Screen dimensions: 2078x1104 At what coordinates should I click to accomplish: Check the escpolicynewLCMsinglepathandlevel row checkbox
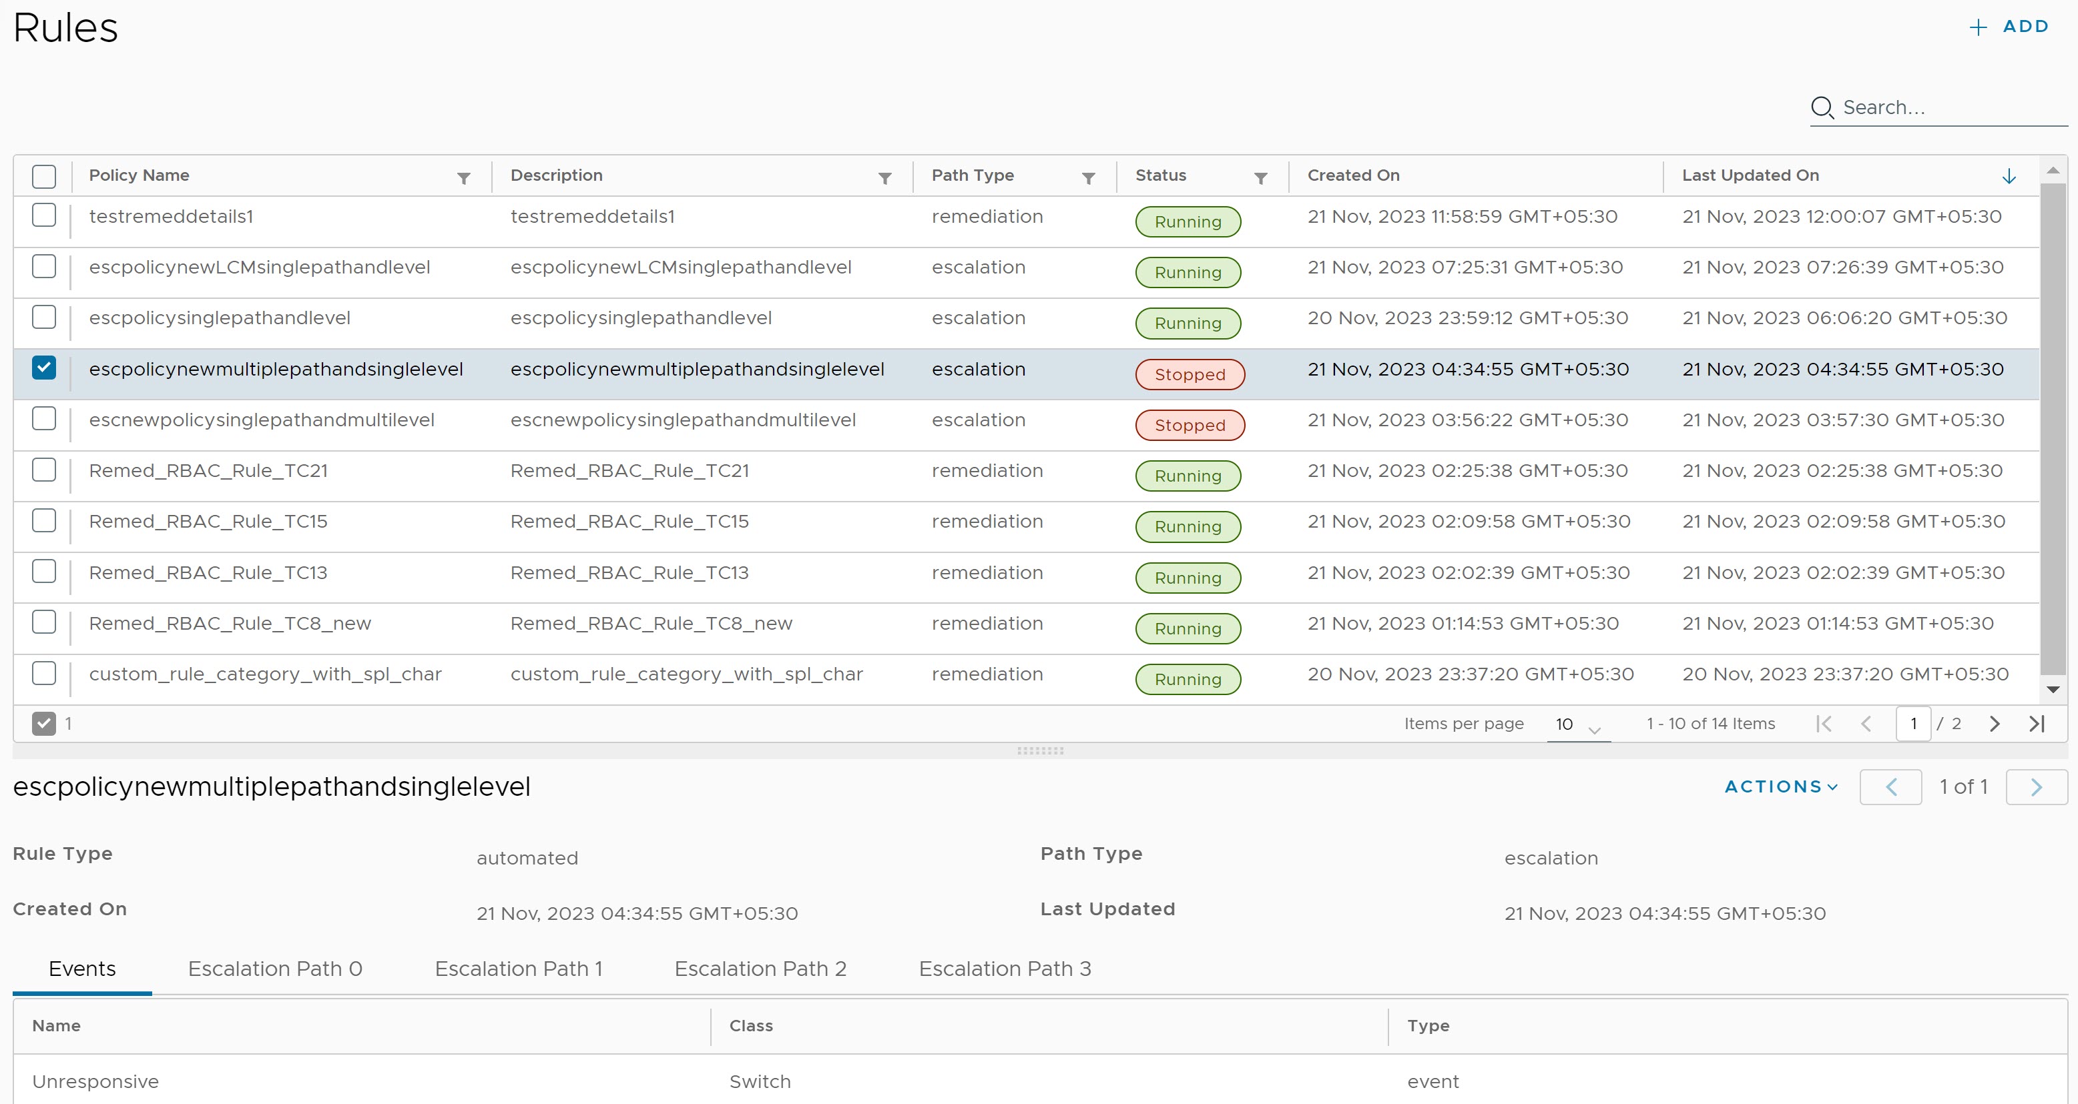43,266
